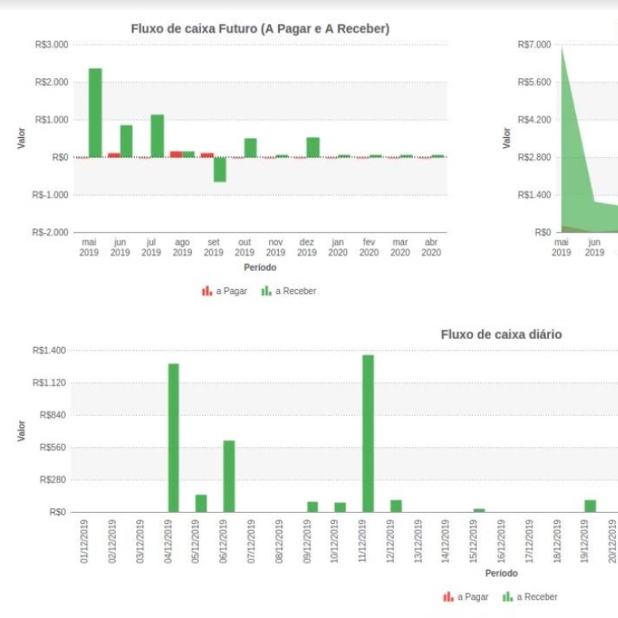
Task: Select the daily bar for 12/12/2019
Action: click(x=396, y=506)
